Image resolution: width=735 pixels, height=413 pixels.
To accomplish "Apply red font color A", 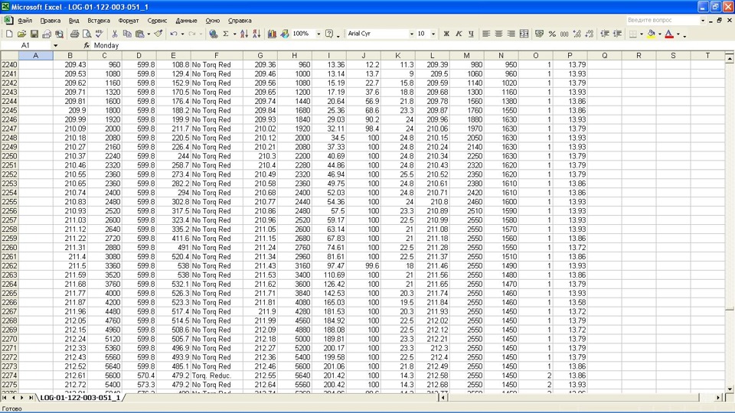I will [669, 34].
